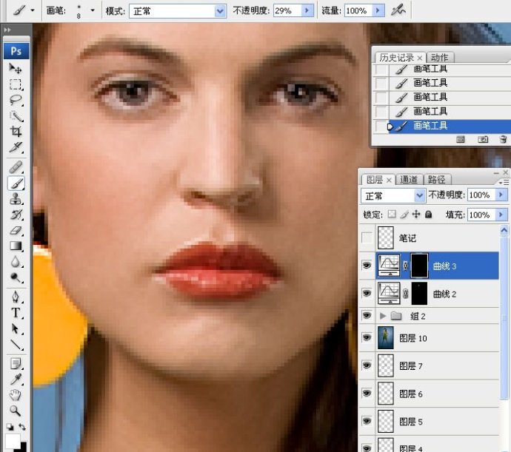Select the Blur tool

16,261
